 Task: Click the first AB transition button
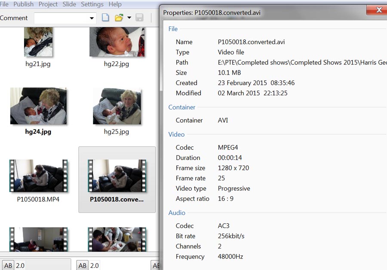[8, 265]
